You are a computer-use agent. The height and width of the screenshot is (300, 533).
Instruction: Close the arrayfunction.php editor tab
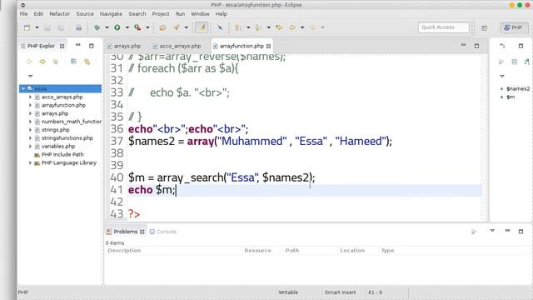(268, 46)
